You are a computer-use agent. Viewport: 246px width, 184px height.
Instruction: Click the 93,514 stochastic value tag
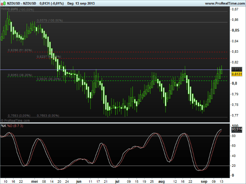click(237, 129)
